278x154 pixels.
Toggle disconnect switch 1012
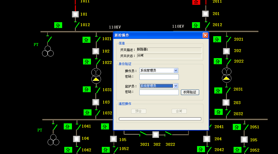click(x=77, y=25)
